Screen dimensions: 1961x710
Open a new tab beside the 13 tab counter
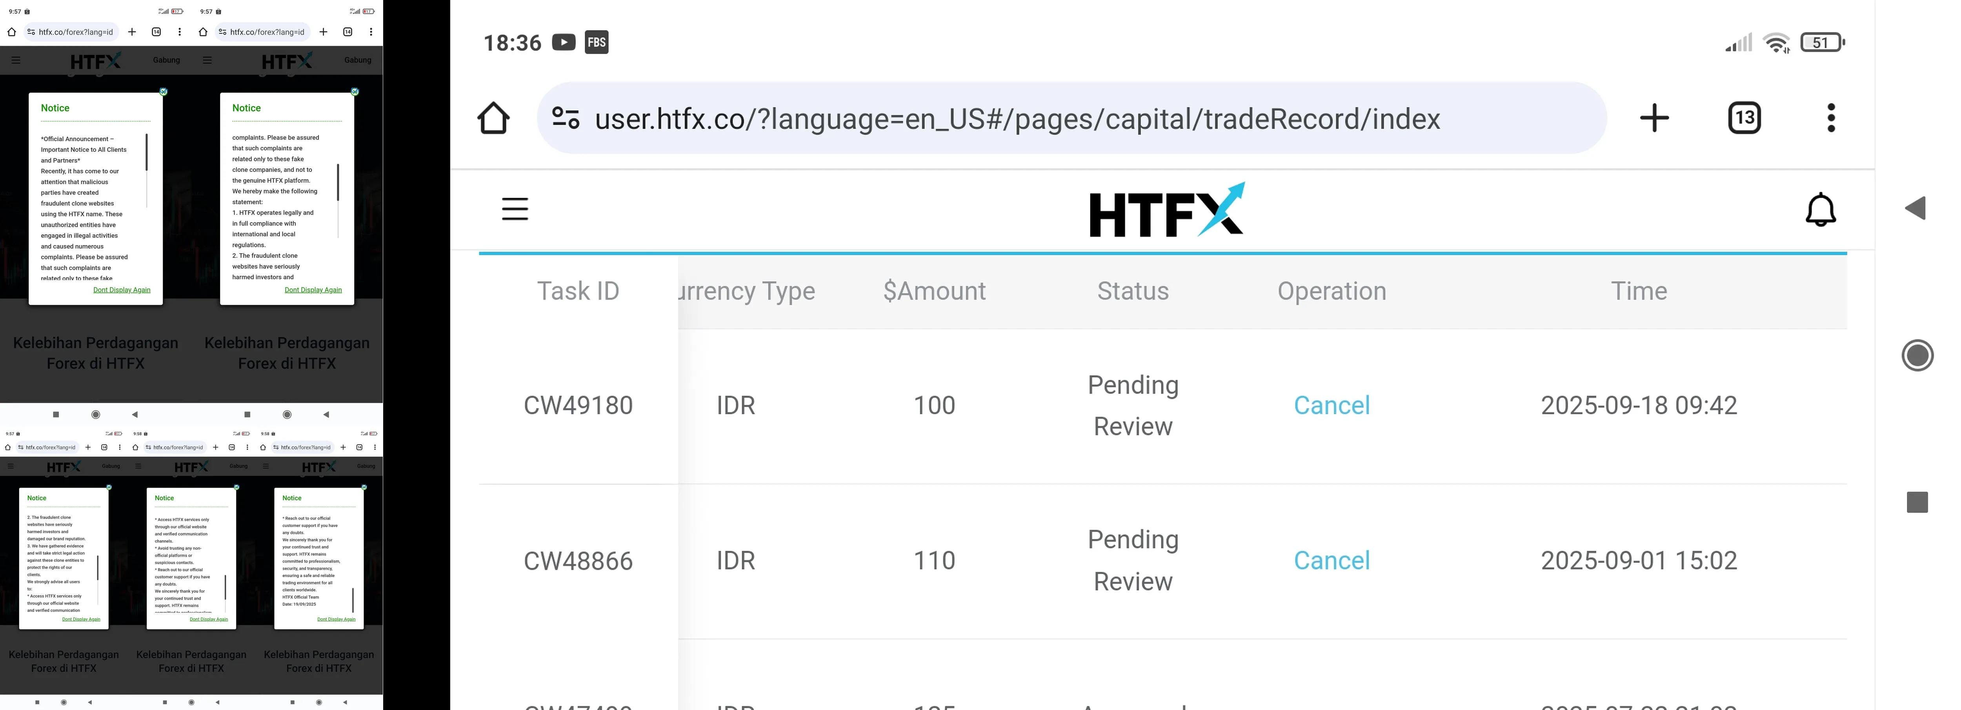[1654, 118]
